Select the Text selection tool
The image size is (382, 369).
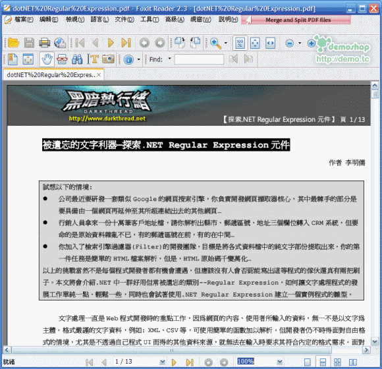pyautogui.click(x=93, y=59)
